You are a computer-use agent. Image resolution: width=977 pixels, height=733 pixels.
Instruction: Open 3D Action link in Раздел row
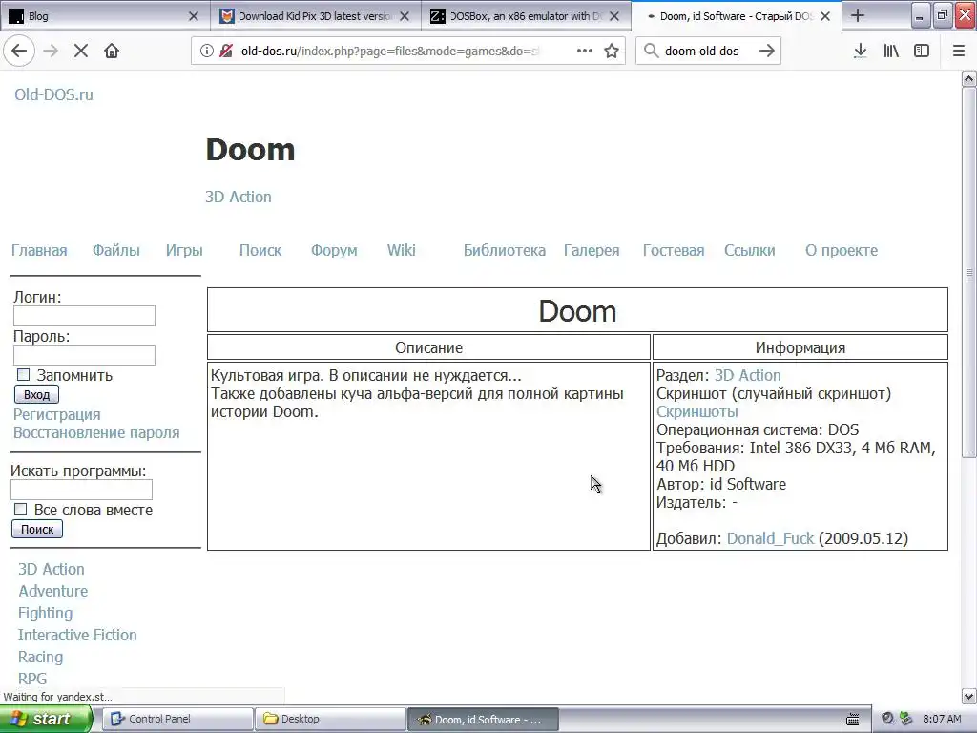[748, 375]
